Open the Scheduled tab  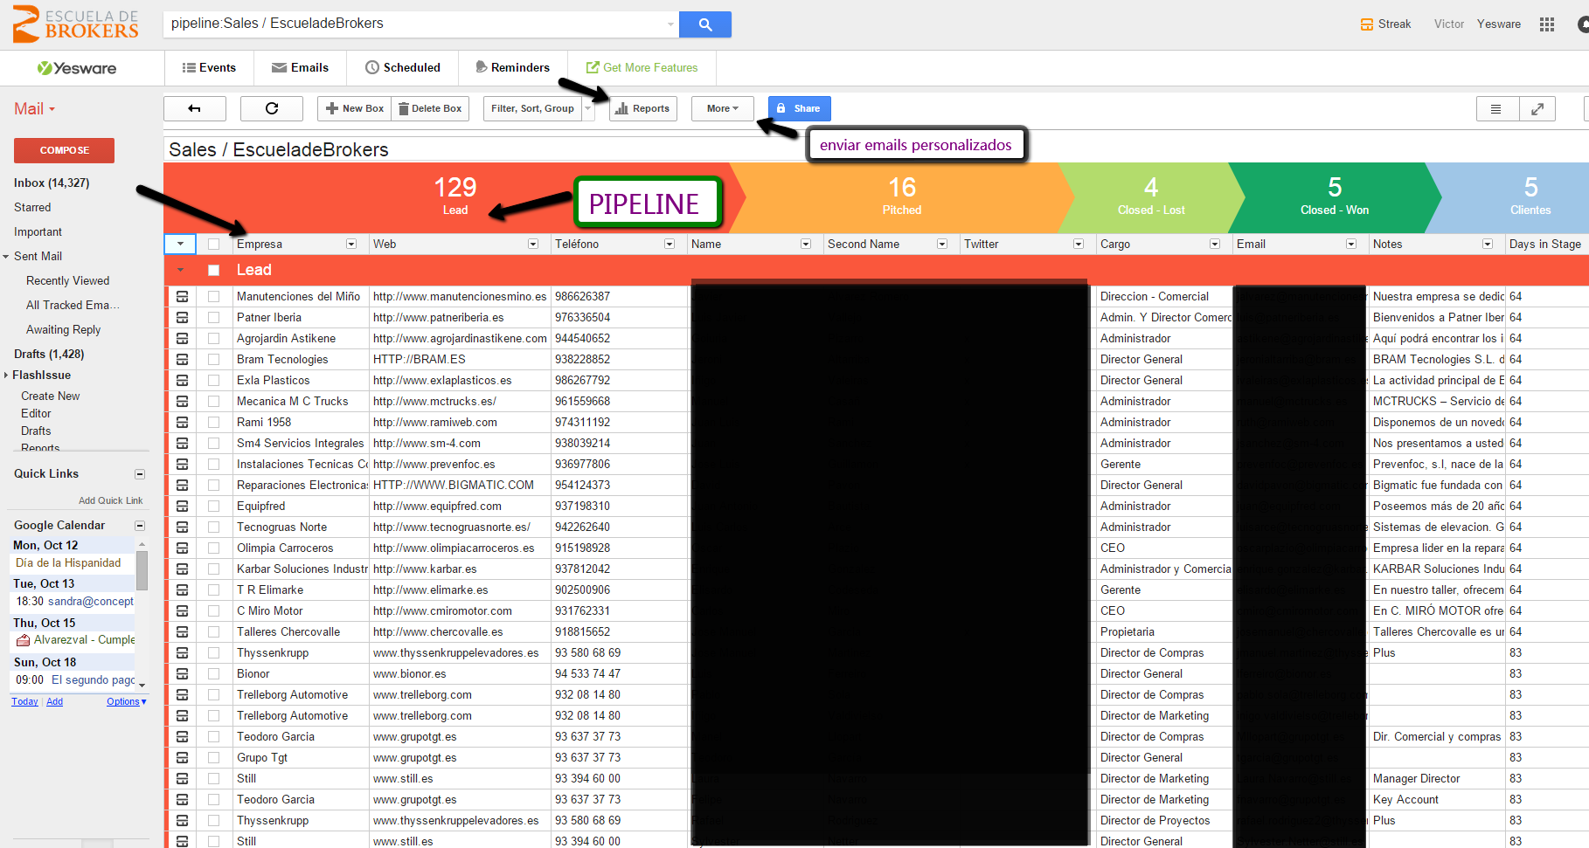coord(403,68)
